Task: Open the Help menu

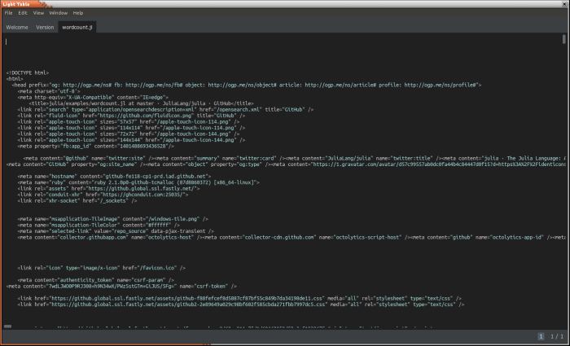Action: (x=78, y=13)
